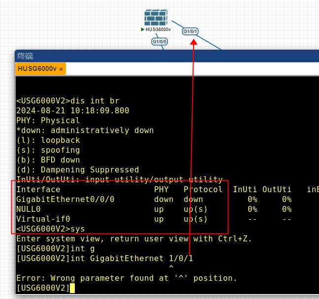Viewport: 319px width, 299px height.
Task: Click the 'NULL0' interface row text
Action: (28, 209)
